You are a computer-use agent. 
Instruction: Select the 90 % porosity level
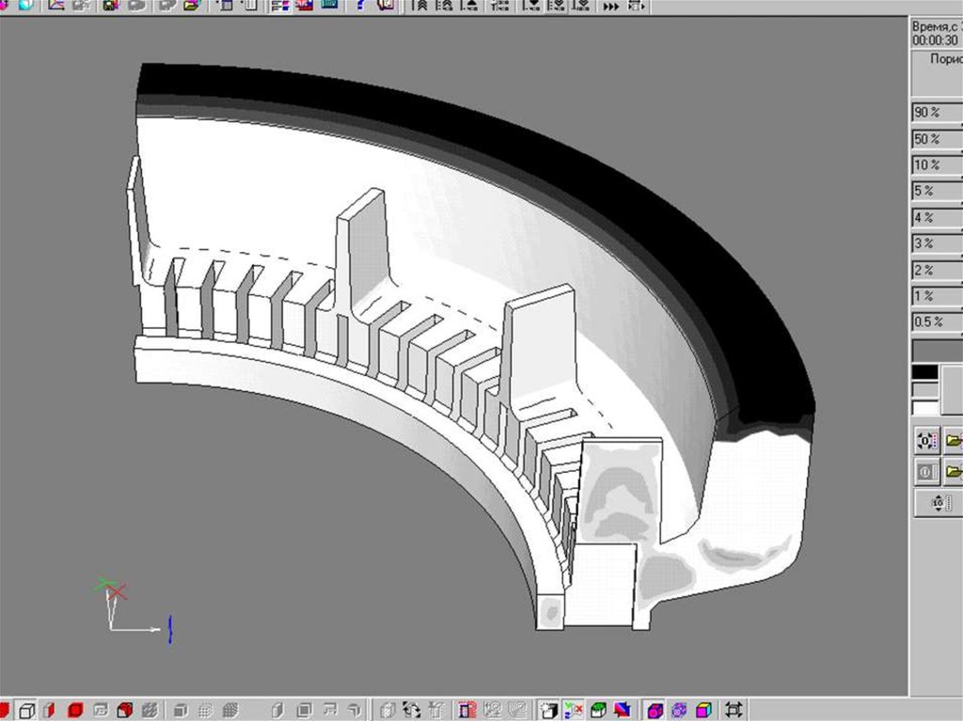point(936,113)
